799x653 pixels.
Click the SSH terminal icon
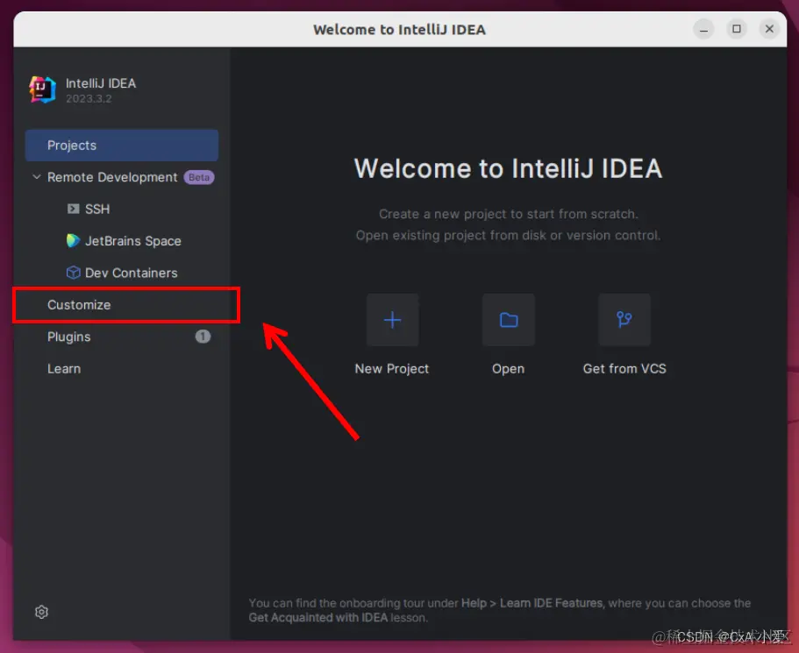tap(74, 209)
